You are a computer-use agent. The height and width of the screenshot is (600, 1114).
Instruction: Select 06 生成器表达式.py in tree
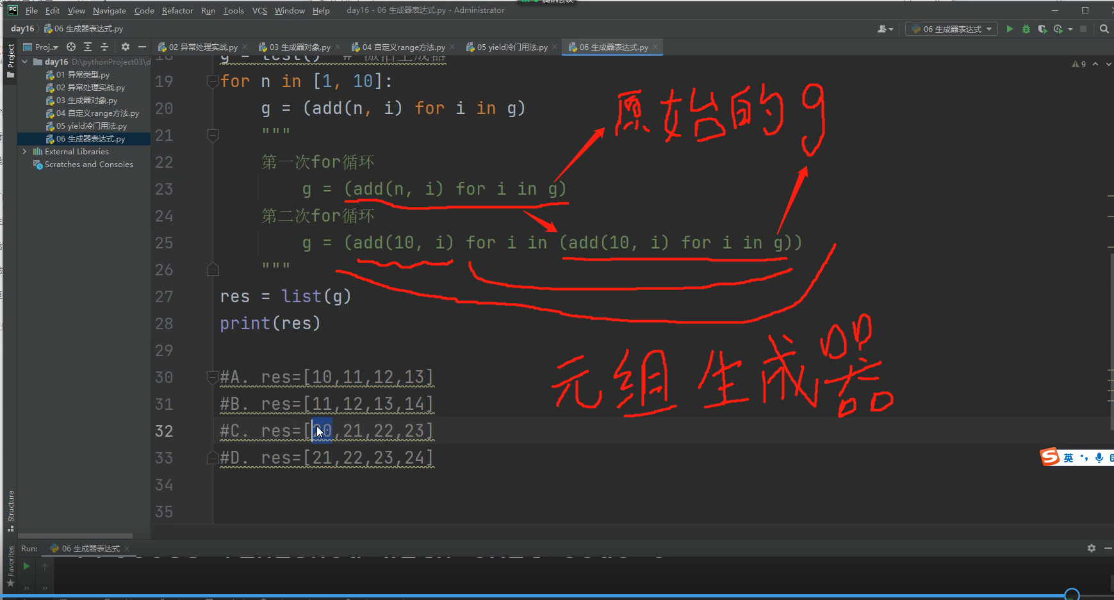[90, 138]
